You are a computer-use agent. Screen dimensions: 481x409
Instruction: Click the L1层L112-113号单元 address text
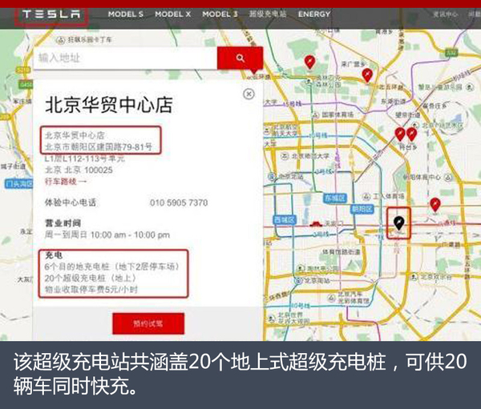pos(84,158)
